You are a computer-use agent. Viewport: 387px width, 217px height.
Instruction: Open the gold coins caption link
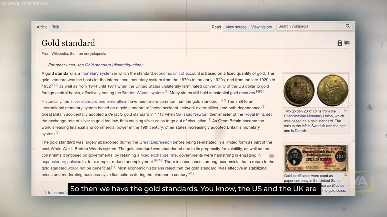click(x=337, y=190)
